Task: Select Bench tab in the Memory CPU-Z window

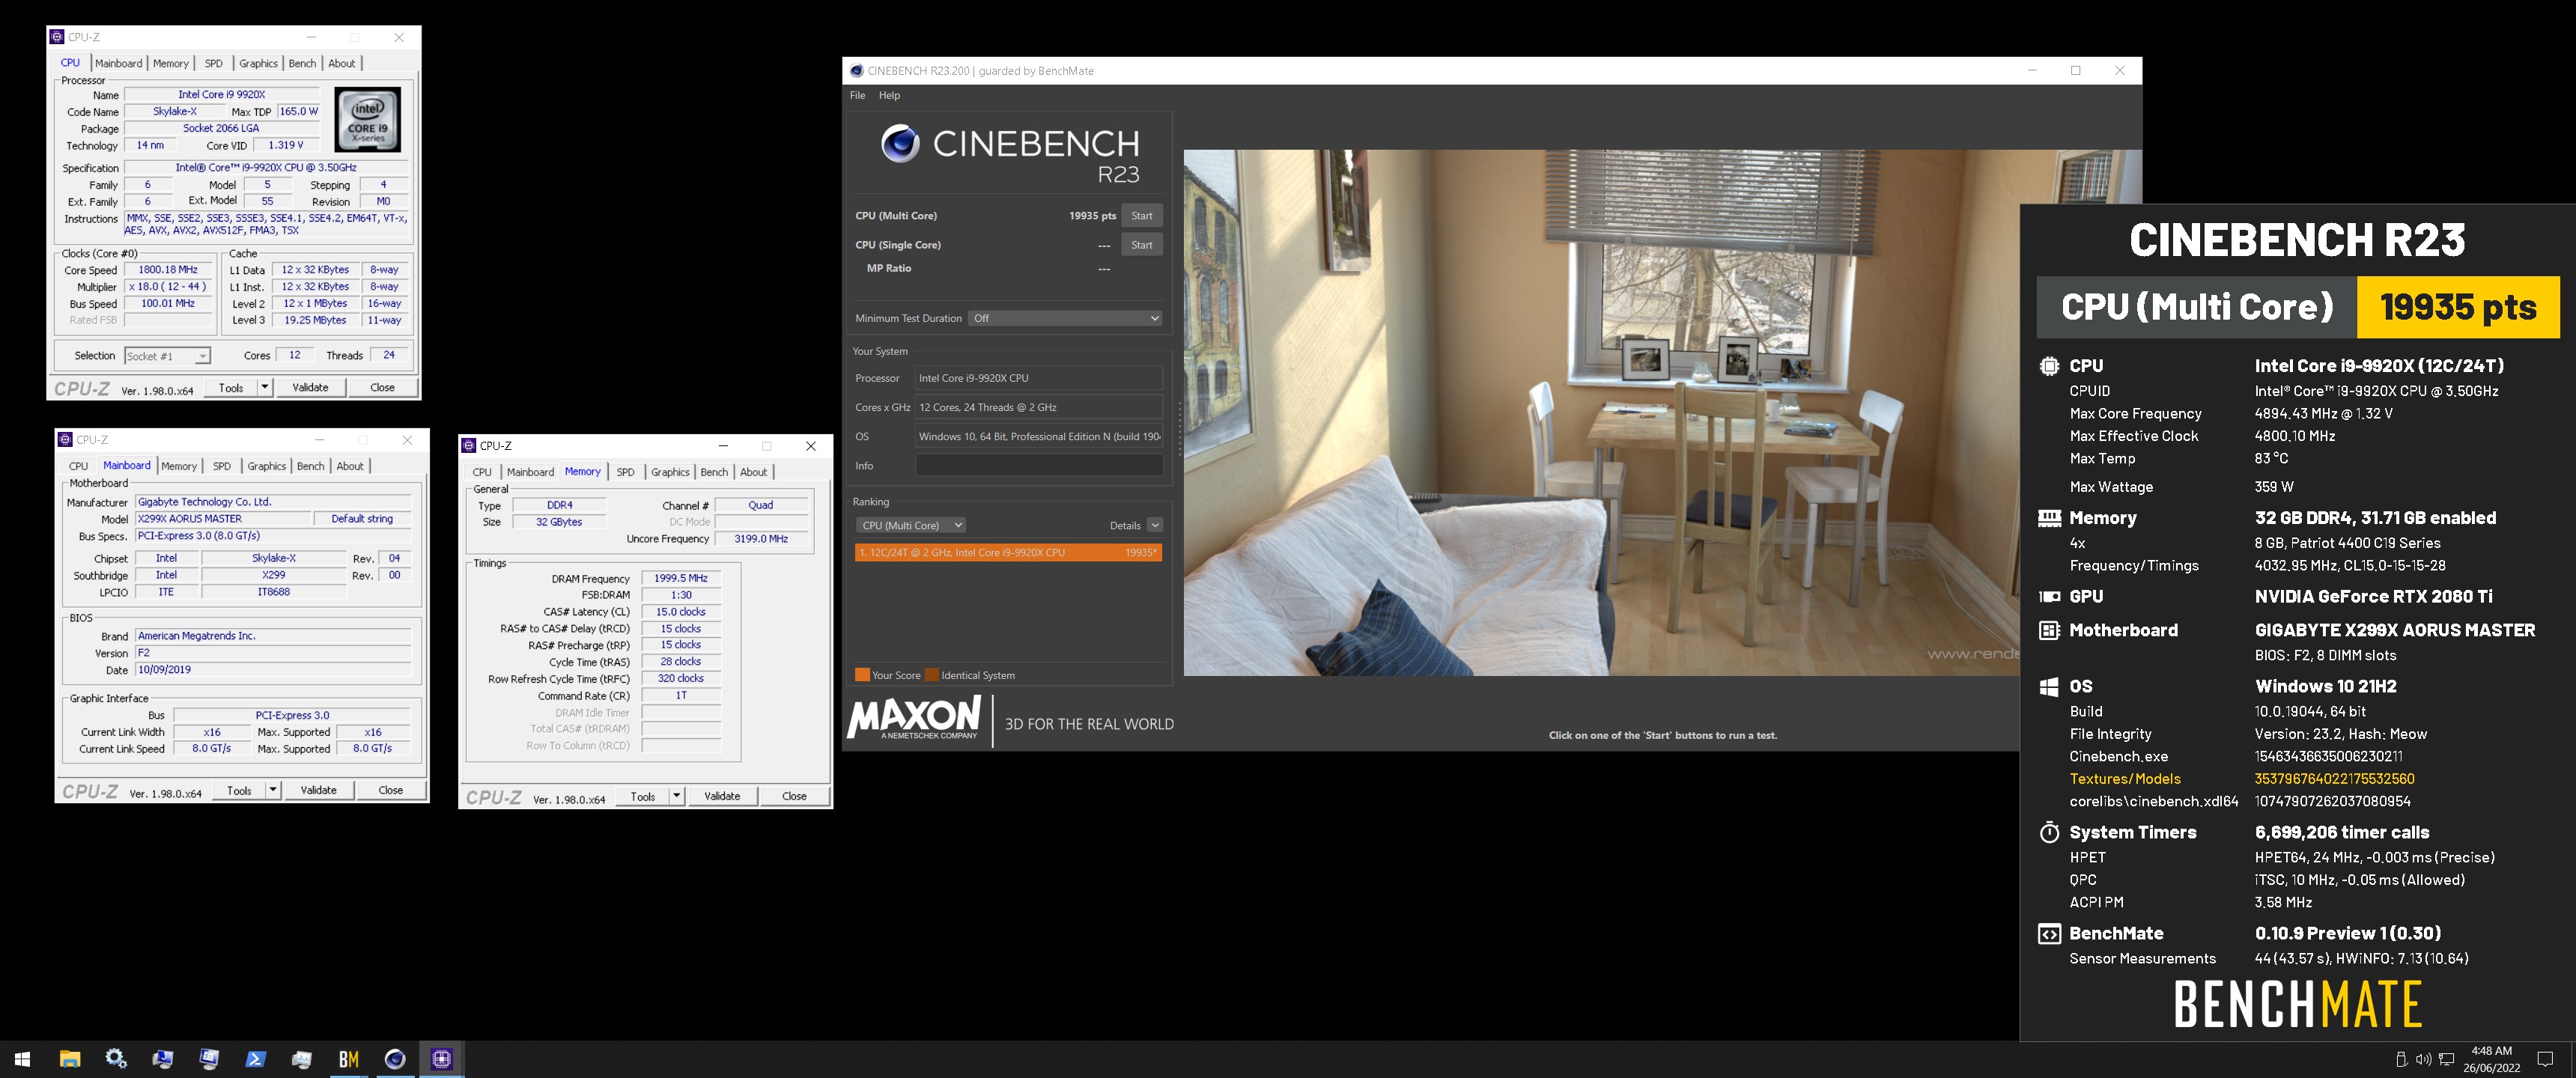Action: pos(714,473)
